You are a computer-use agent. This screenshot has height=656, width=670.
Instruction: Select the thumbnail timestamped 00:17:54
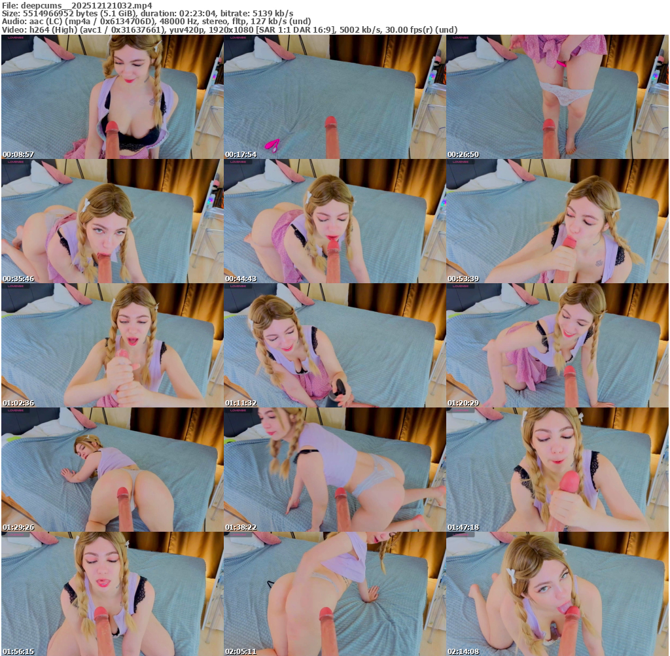pyautogui.click(x=334, y=97)
